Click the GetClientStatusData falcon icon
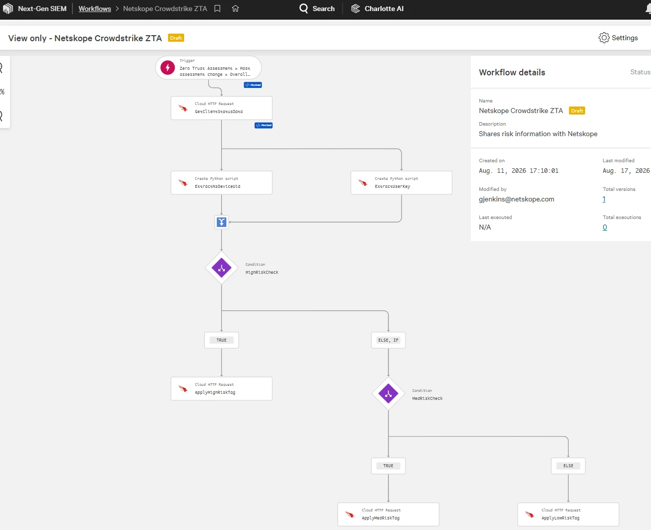This screenshot has height=530, width=651. coord(183,108)
